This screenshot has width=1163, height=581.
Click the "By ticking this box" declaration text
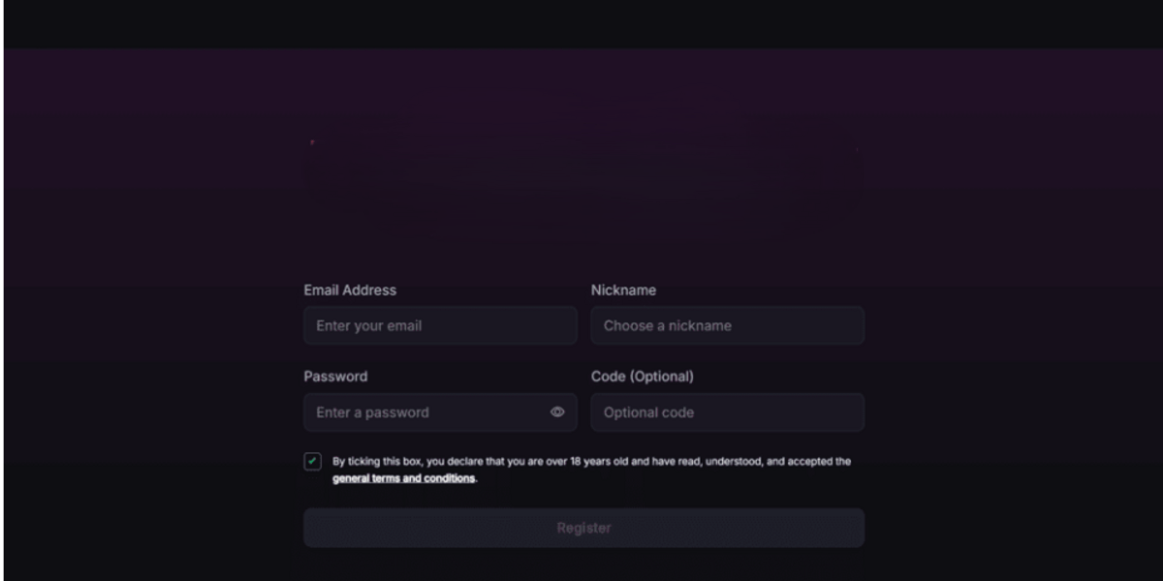coord(591,462)
